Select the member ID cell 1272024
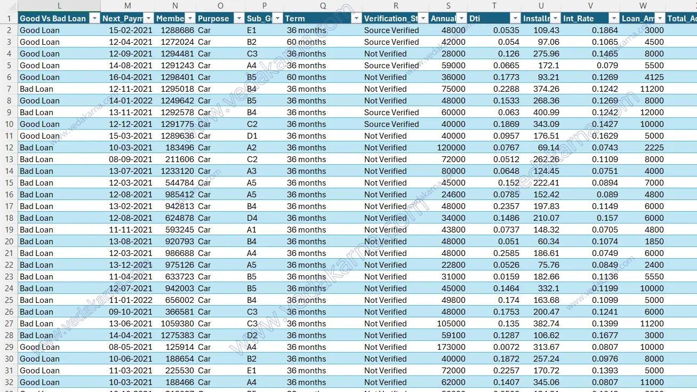The image size is (697, 392). [175, 42]
